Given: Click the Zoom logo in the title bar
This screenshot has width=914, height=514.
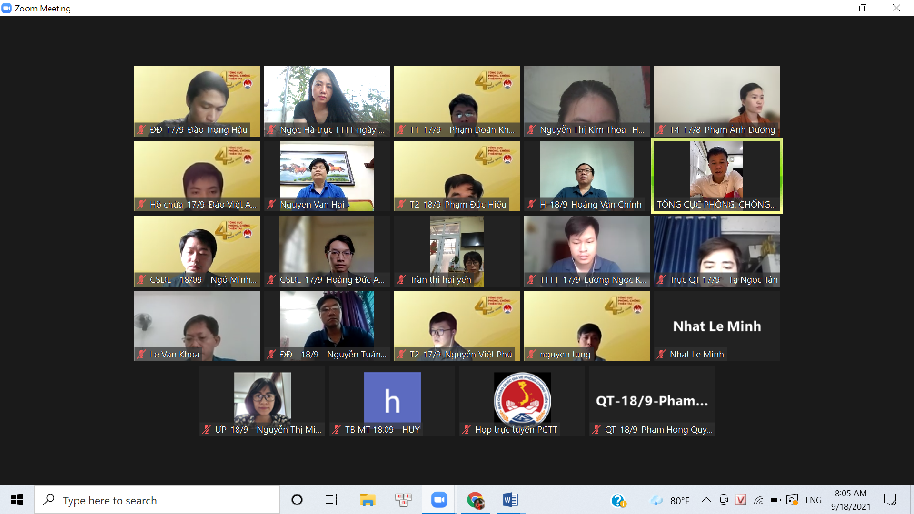Looking at the screenshot, I should coord(7,8).
